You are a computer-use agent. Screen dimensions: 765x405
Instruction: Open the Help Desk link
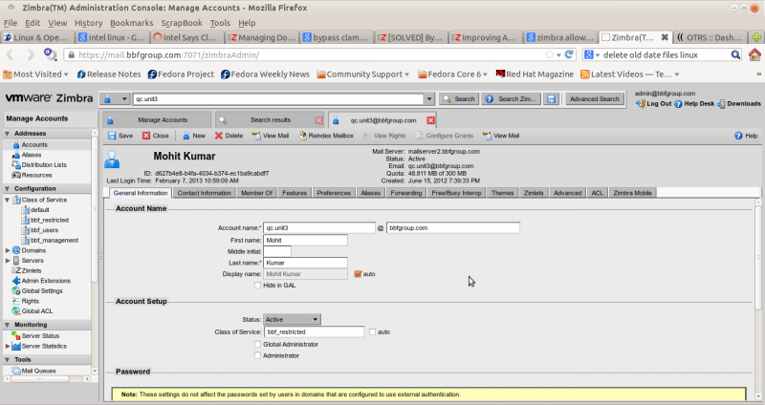[694, 104]
